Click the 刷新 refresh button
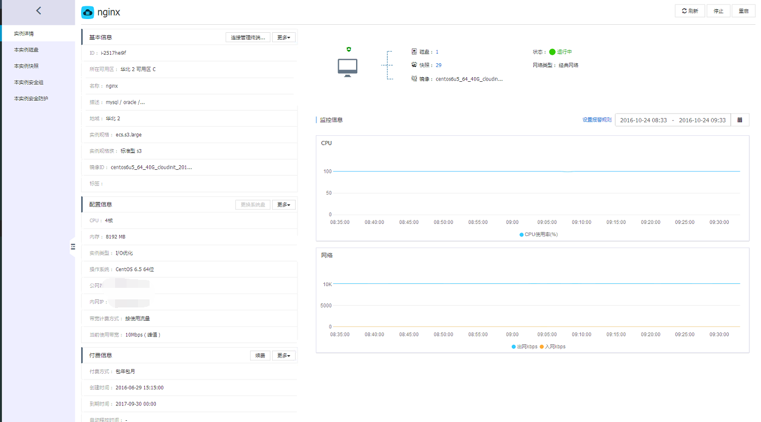This screenshot has width=761, height=422. [690, 11]
